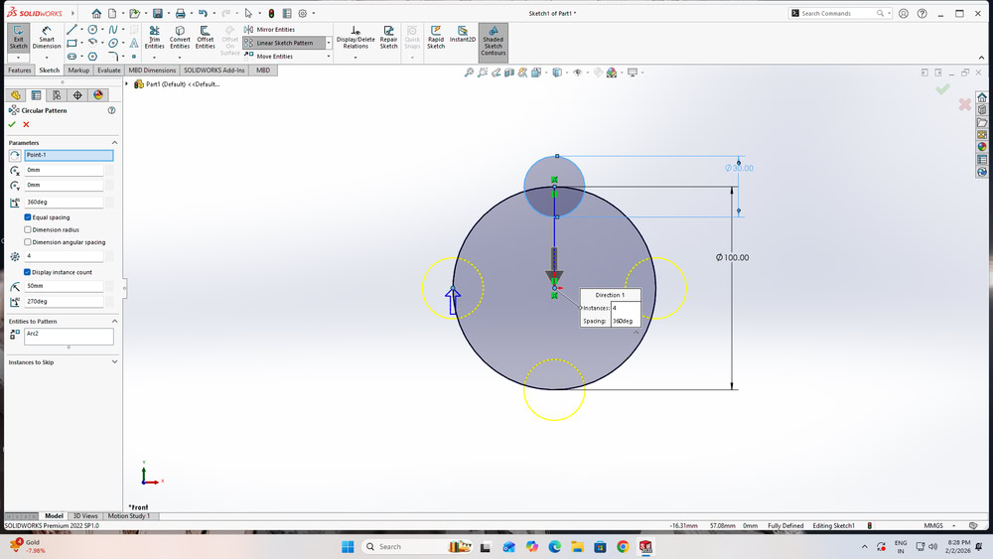
Task: Pick the Line sketch tool
Action: point(71,30)
